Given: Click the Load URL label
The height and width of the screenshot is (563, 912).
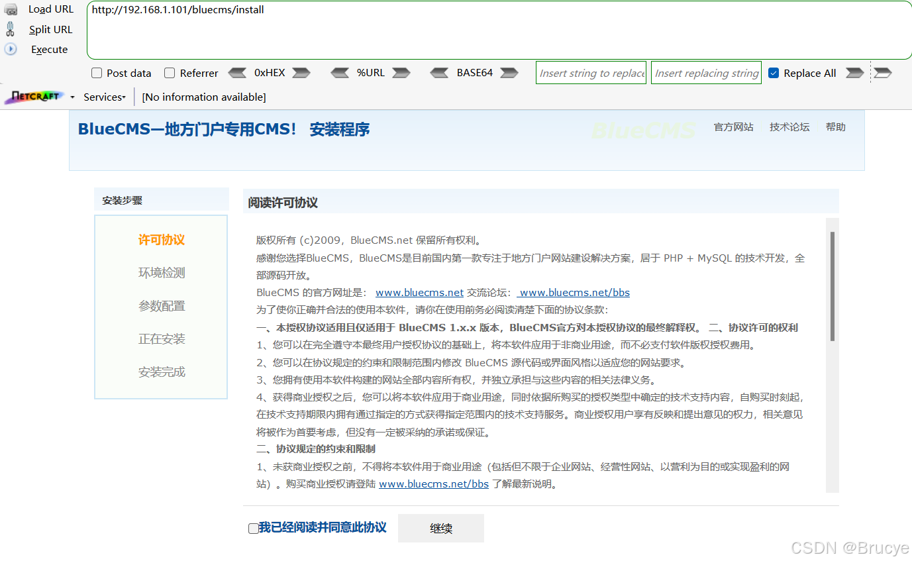Looking at the screenshot, I should click(x=51, y=9).
